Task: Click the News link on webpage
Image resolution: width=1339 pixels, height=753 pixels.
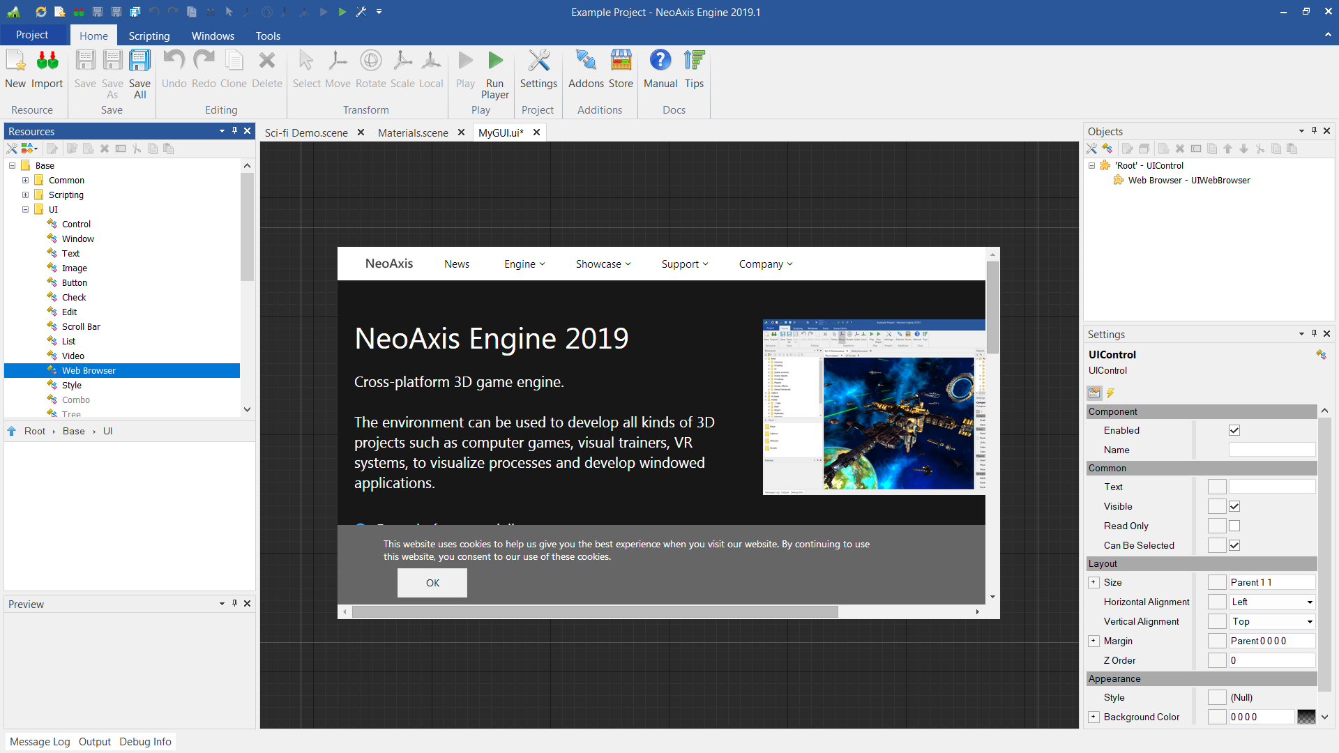Action: pyautogui.click(x=457, y=264)
